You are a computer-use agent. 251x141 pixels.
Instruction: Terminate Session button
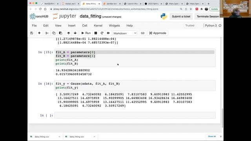tap(208, 16)
